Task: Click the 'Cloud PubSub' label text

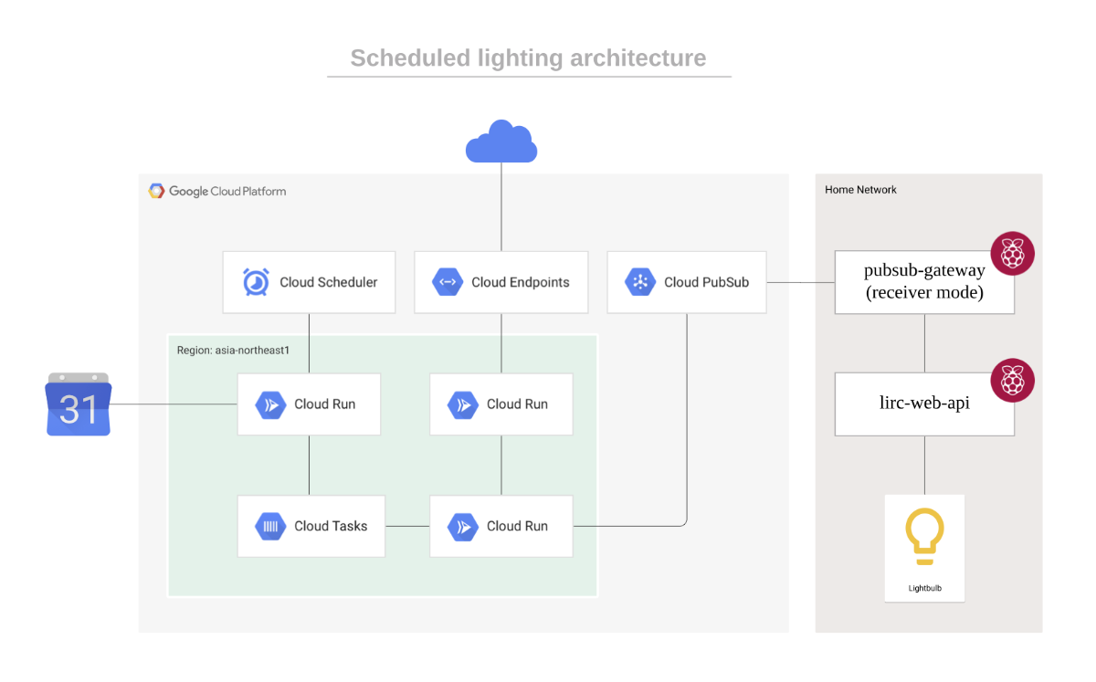Action: 707,282
